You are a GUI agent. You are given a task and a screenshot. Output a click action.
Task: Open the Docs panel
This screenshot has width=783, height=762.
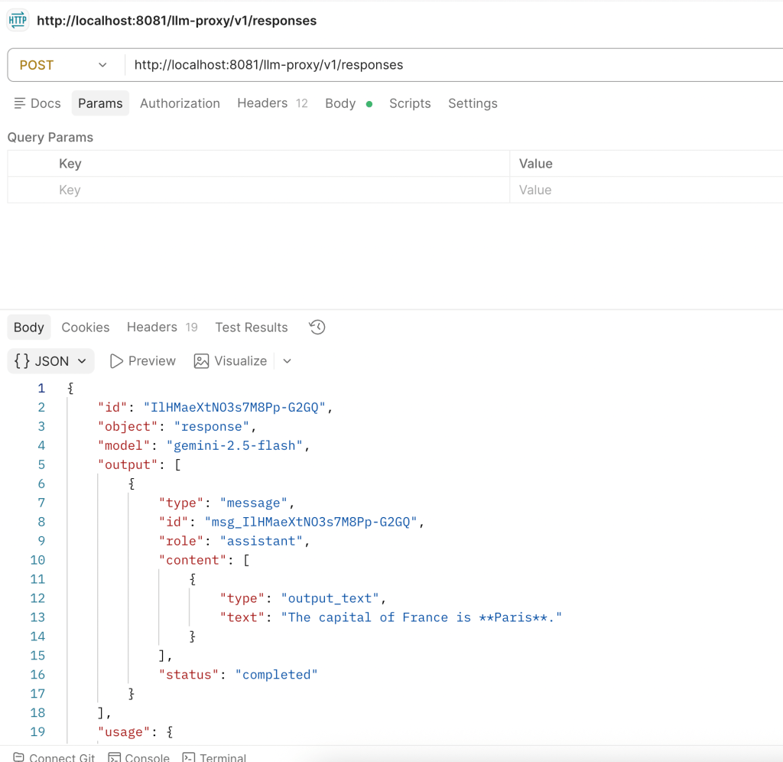(37, 103)
